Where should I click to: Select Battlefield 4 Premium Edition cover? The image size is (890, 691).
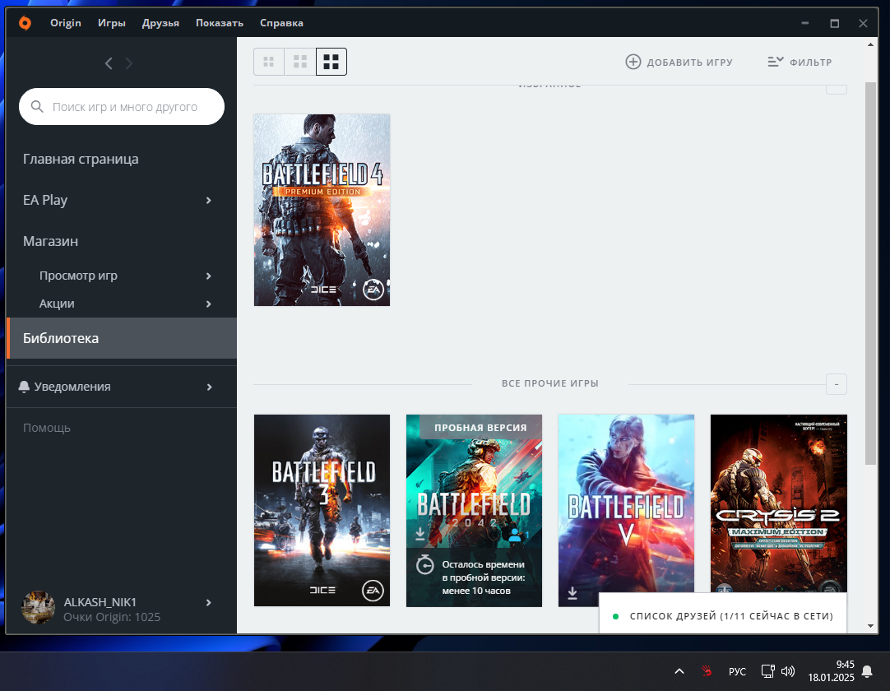pos(322,210)
